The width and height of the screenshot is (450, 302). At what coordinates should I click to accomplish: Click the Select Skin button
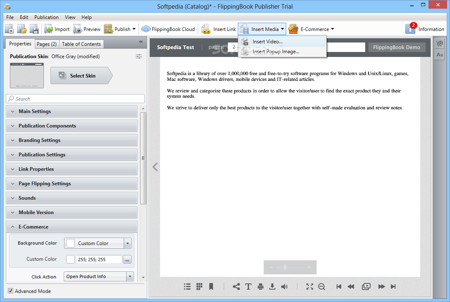pos(81,75)
